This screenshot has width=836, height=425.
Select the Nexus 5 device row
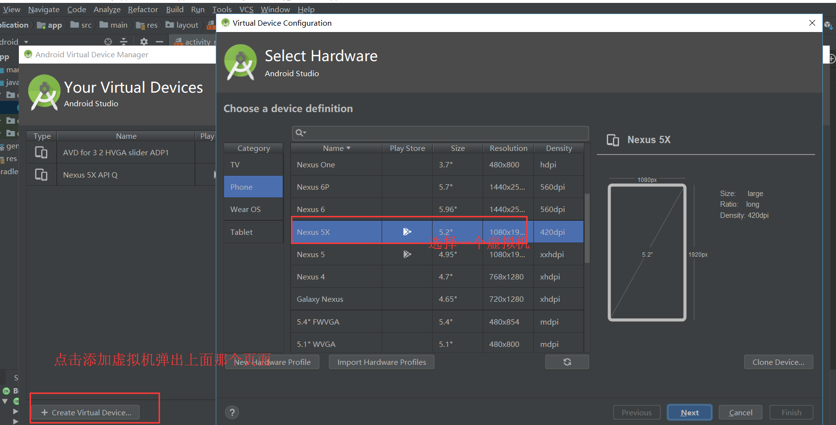pos(437,254)
